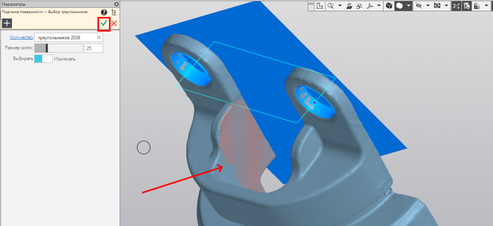493x226 pixels.
Task: Open the Параметры panel gear settings
Action: coord(117,4)
